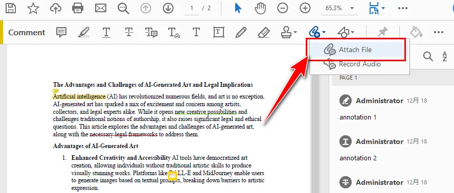The width and height of the screenshot is (454, 193).
Task: Open more options in the Comment toolbar
Action: tap(438, 32)
